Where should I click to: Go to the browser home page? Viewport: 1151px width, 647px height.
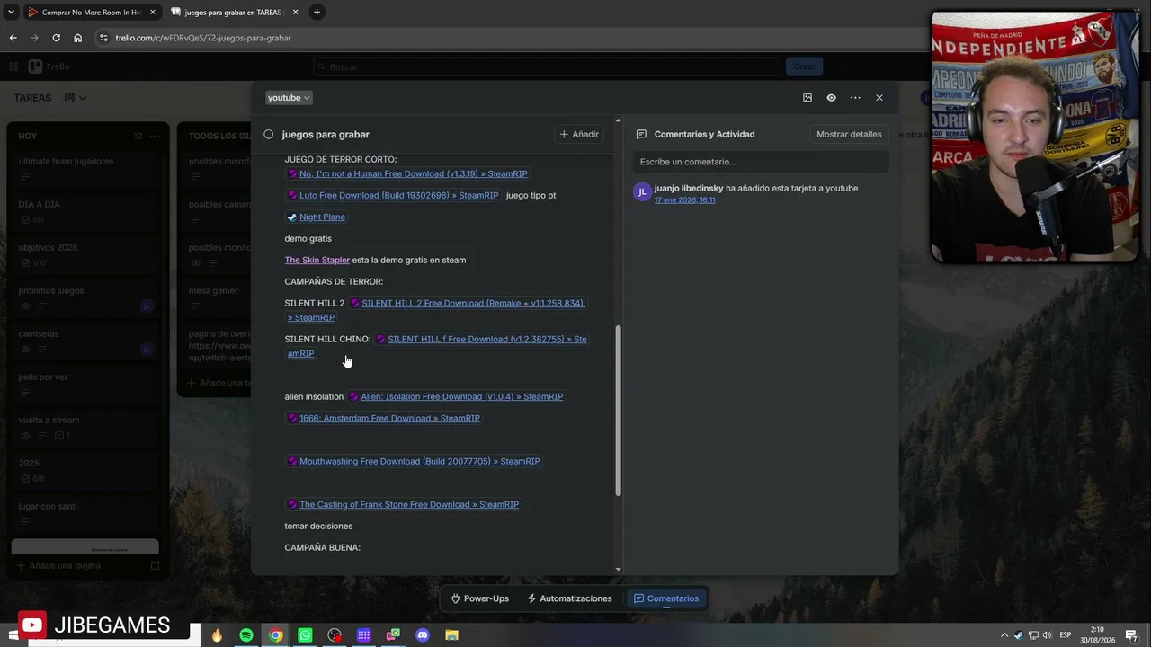(x=77, y=38)
